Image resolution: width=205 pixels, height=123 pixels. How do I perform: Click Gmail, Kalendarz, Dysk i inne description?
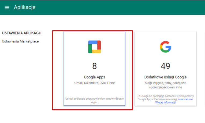click(x=95, y=83)
